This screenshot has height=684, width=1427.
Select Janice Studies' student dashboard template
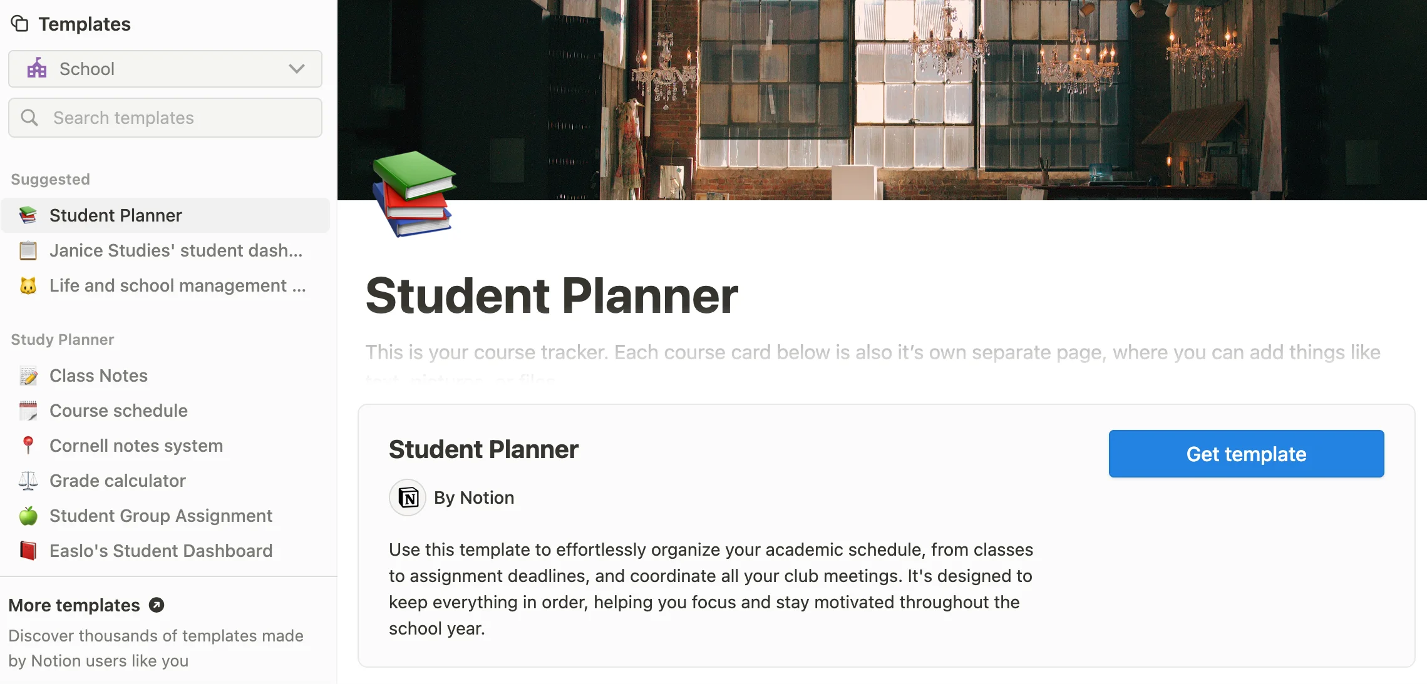pyautogui.click(x=176, y=250)
